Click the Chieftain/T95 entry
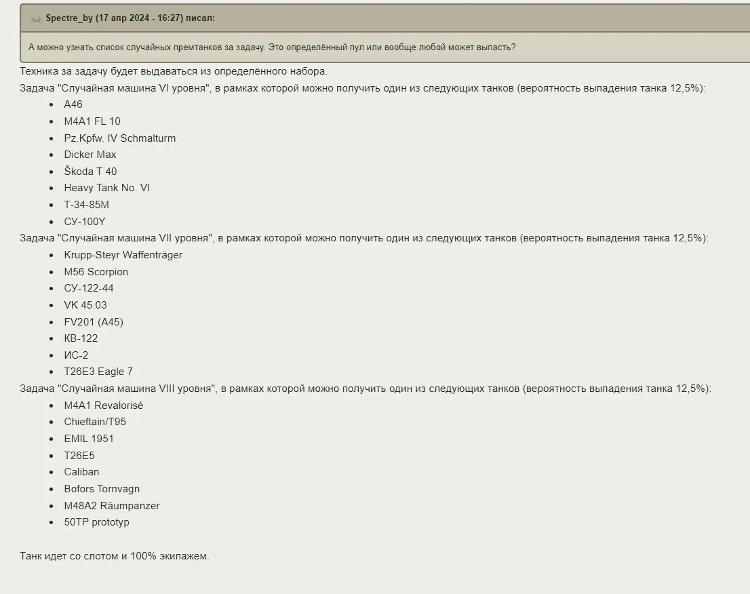Image resolution: width=750 pixels, height=594 pixels. click(95, 422)
